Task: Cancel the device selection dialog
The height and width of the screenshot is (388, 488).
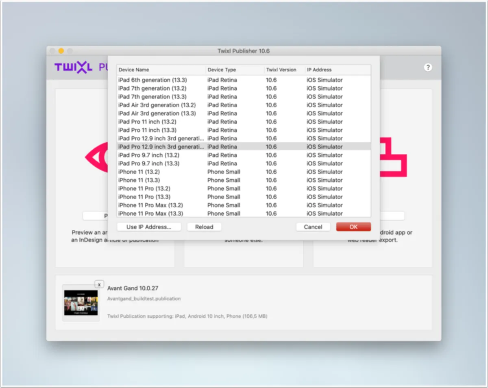Action: [313, 227]
